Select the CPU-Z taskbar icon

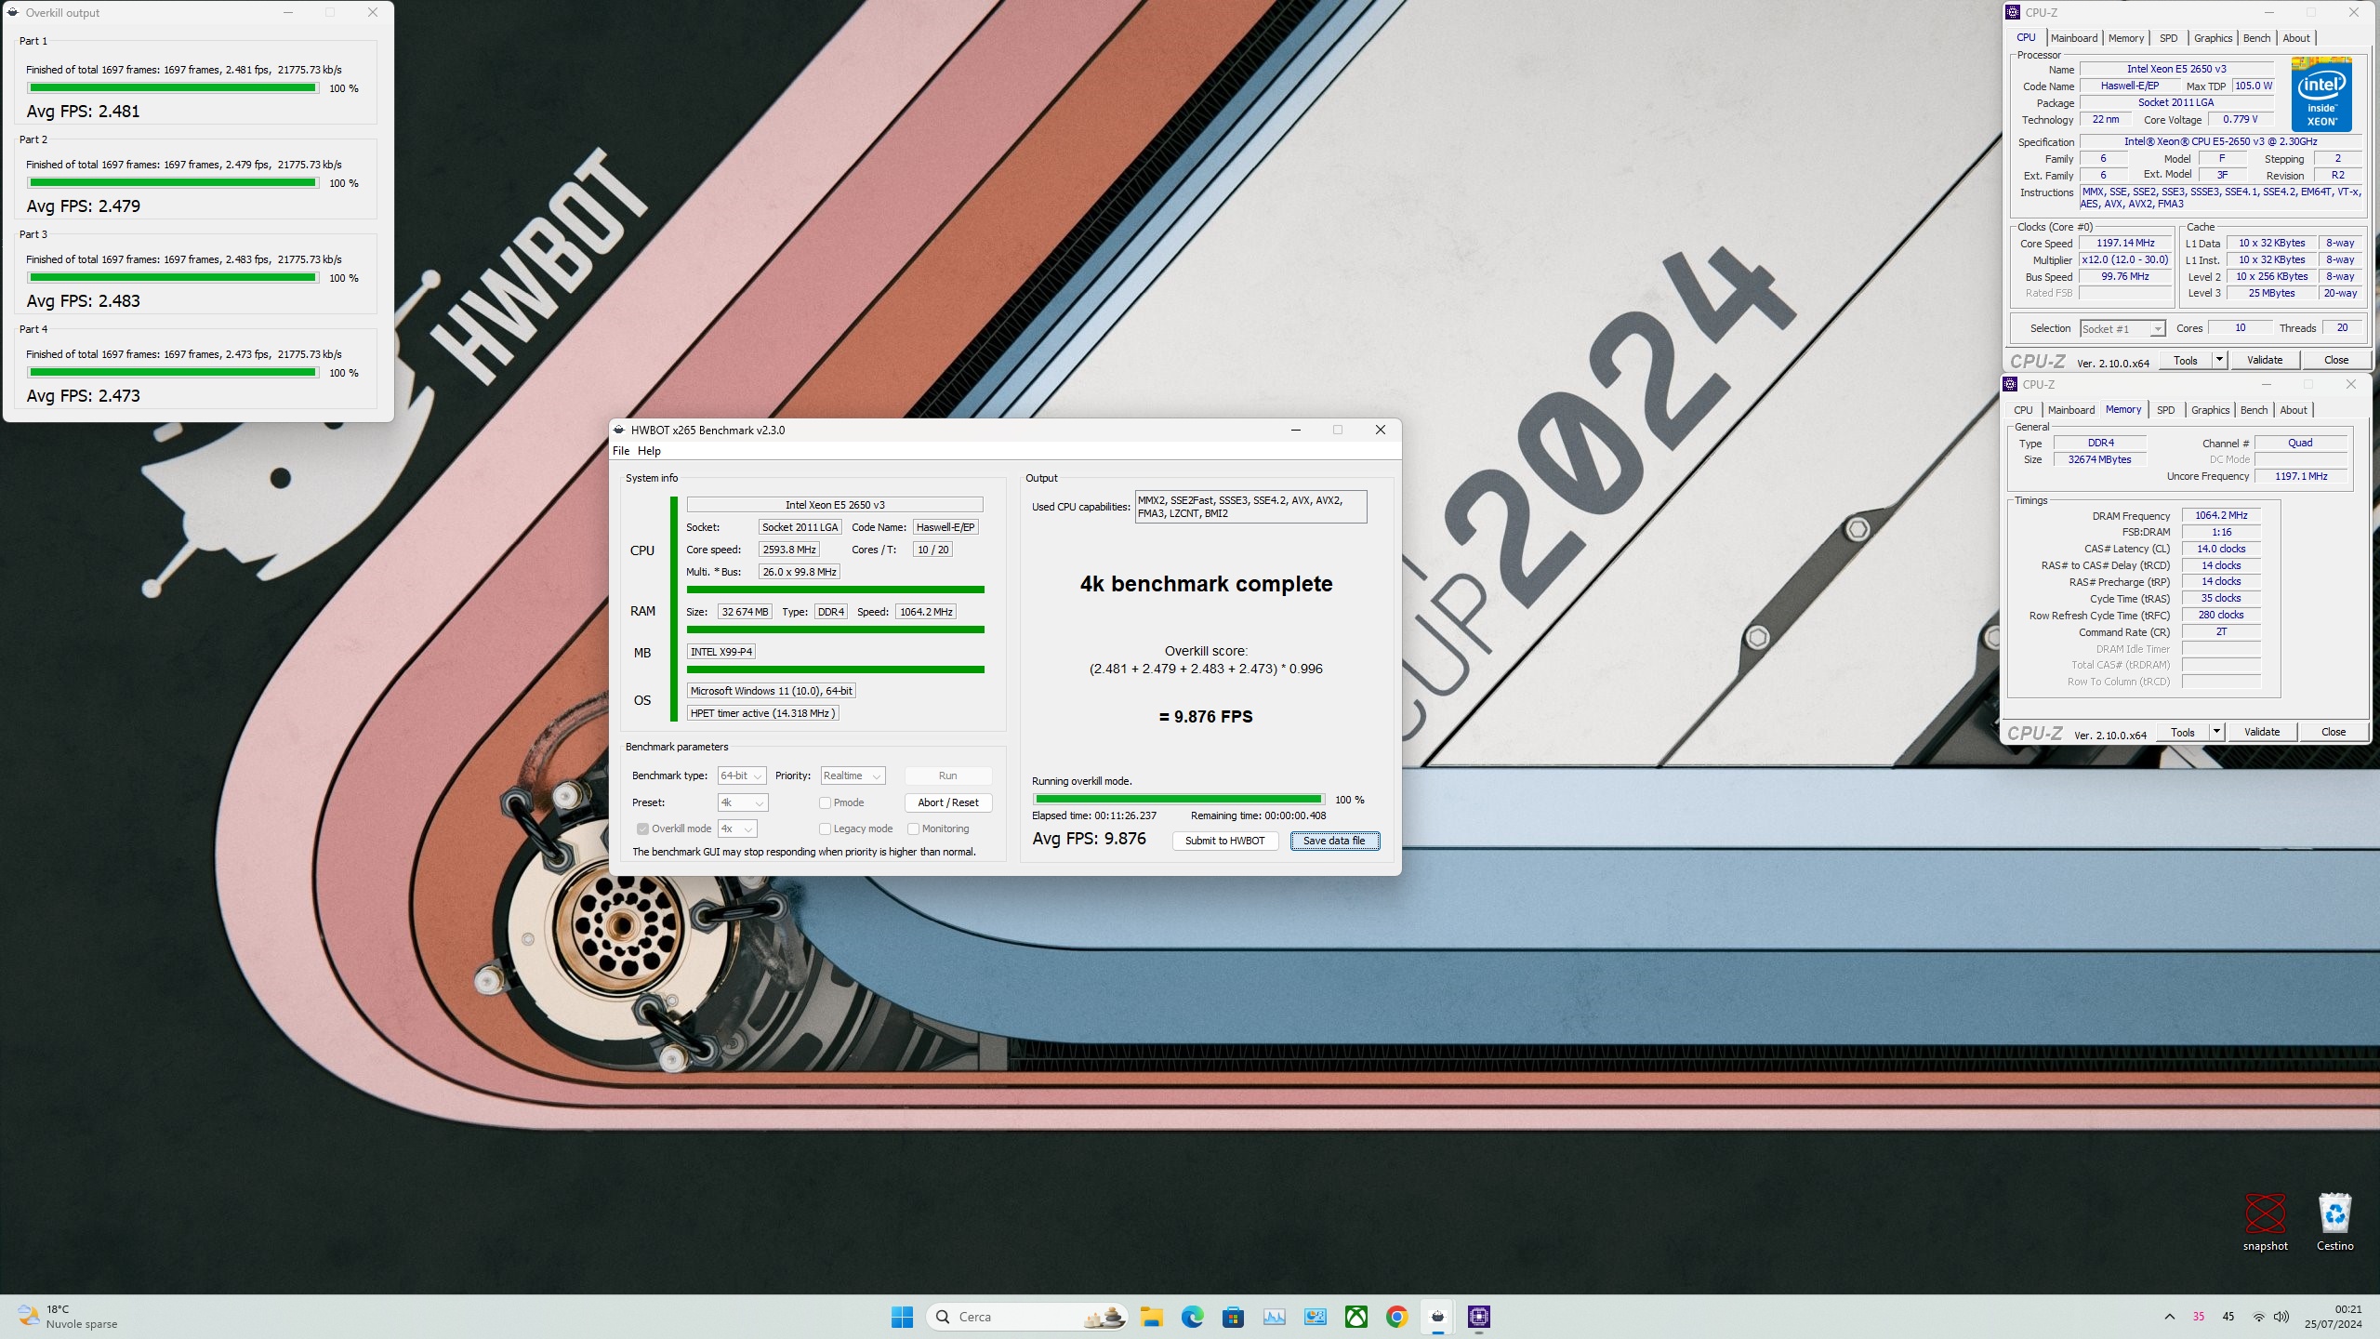(x=1479, y=1317)
